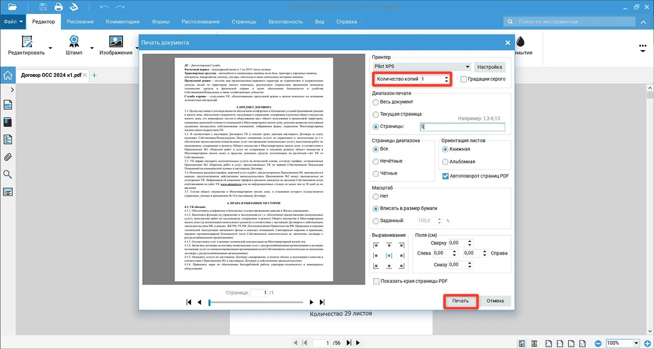654x349 pixels.
Task: Zoom in with plus icon
Action: (x=647, y=343)
